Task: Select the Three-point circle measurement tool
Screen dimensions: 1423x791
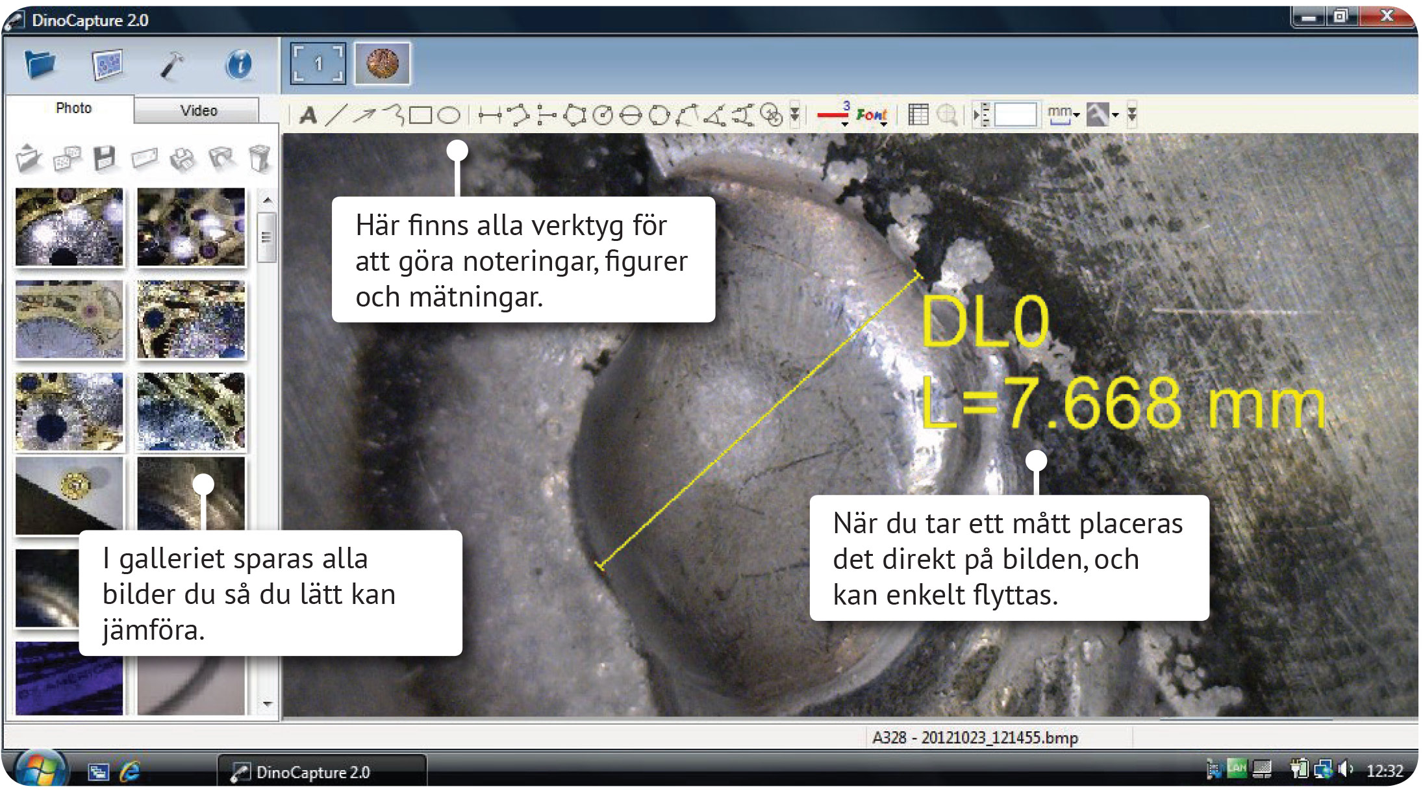Action: [659, 115]
